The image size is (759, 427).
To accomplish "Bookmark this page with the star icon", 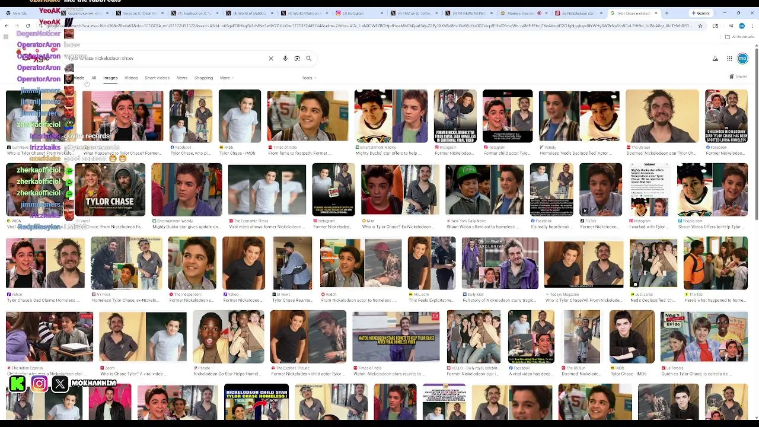I will (700, 26).
